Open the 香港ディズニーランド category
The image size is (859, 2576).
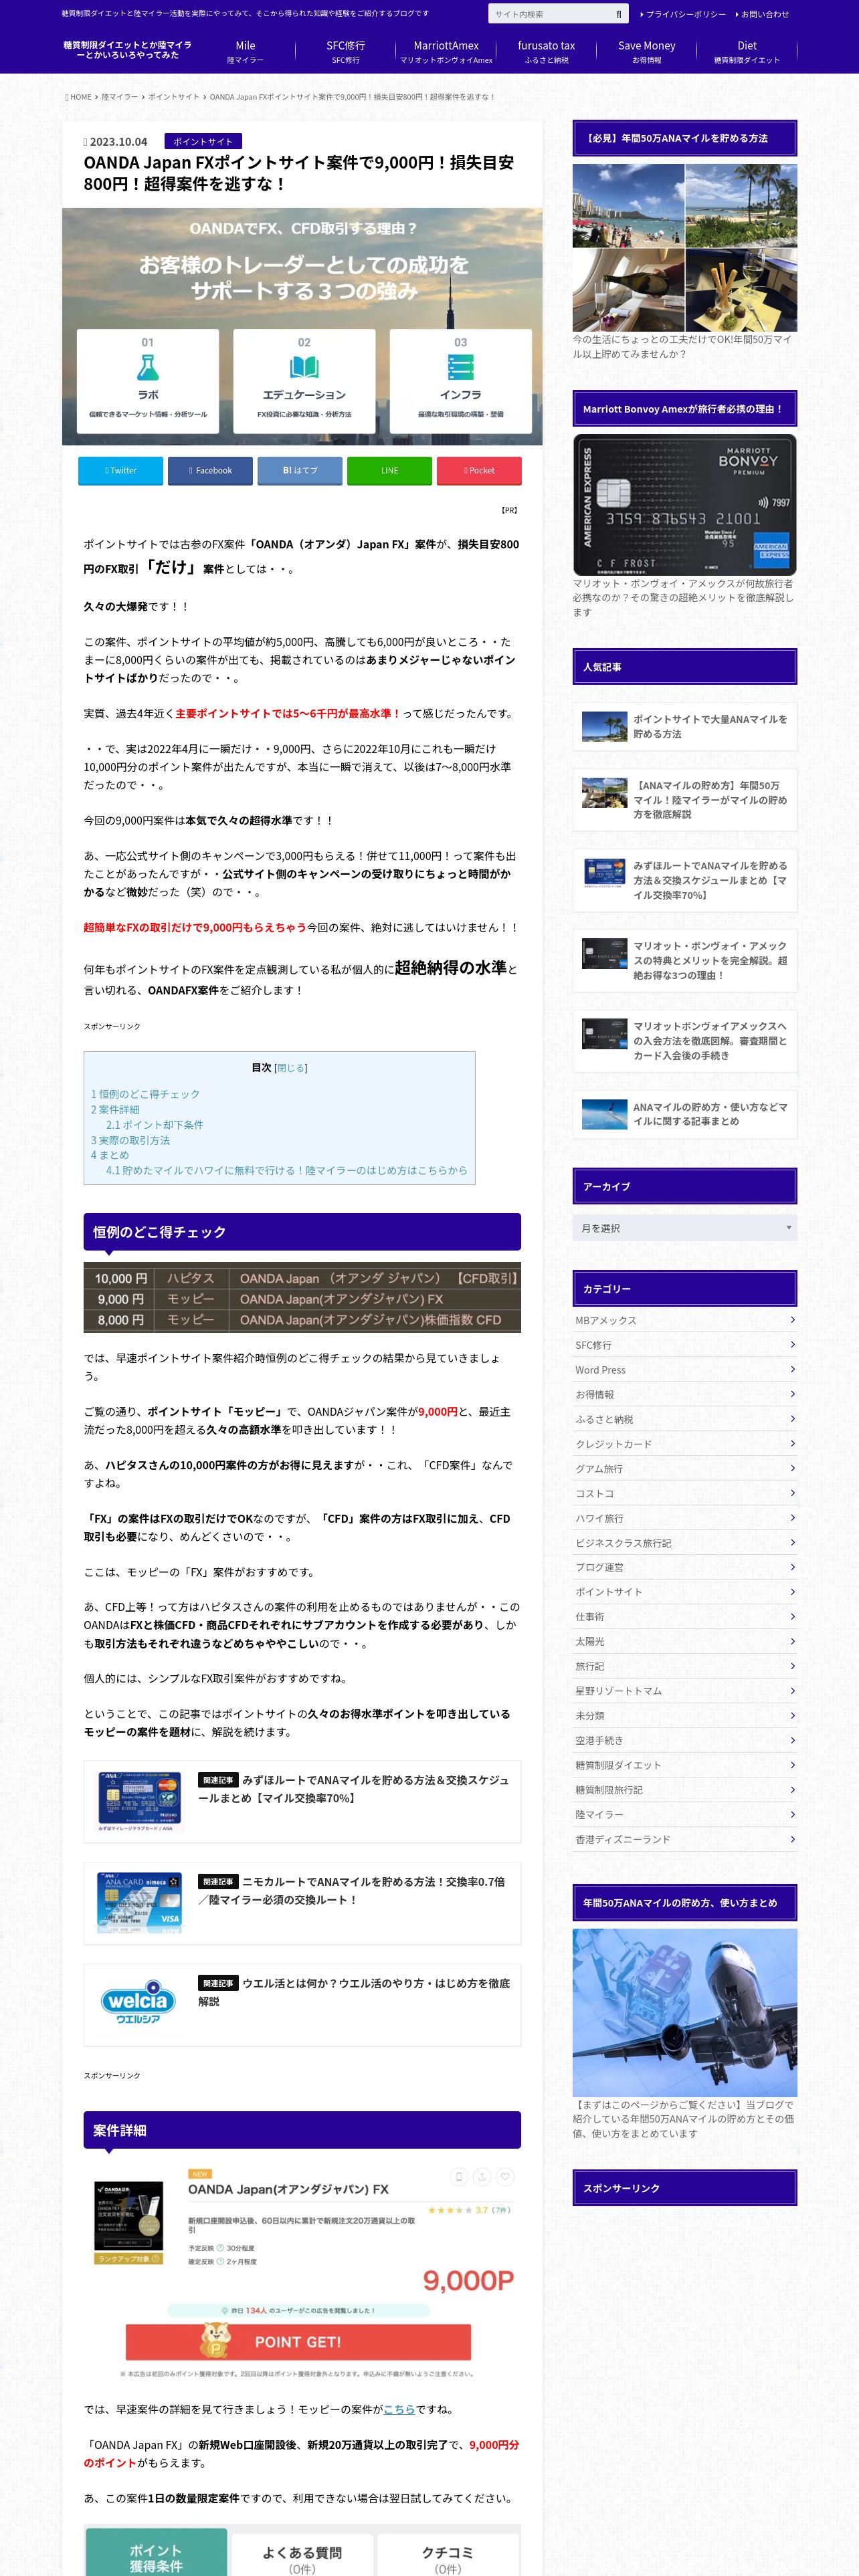pyautogui.click(x=684, y=1838)
